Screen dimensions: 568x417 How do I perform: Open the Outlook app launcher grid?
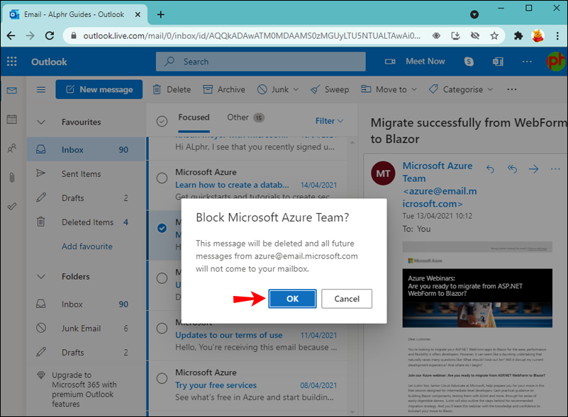pyautogui.click(x=12, y=62)
